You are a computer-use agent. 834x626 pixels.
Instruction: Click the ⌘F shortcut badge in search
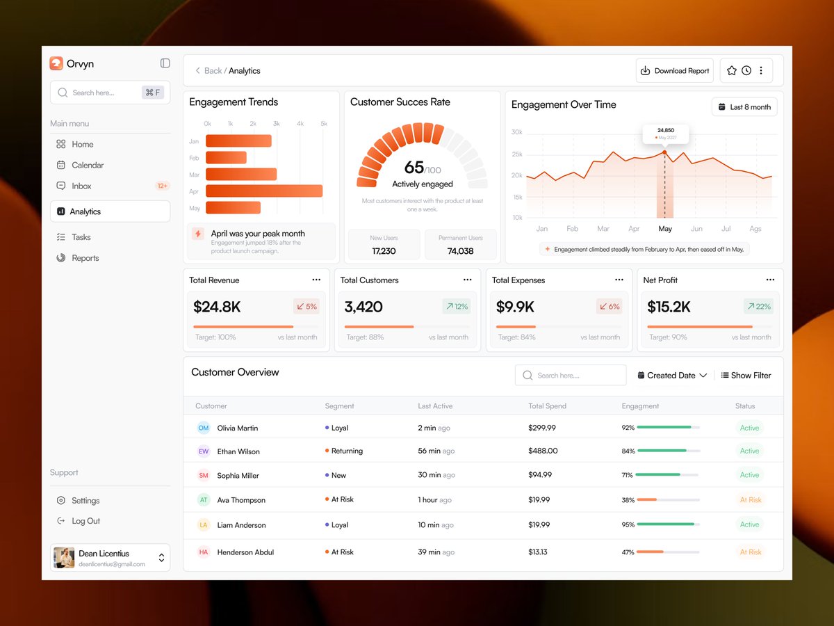153,93
